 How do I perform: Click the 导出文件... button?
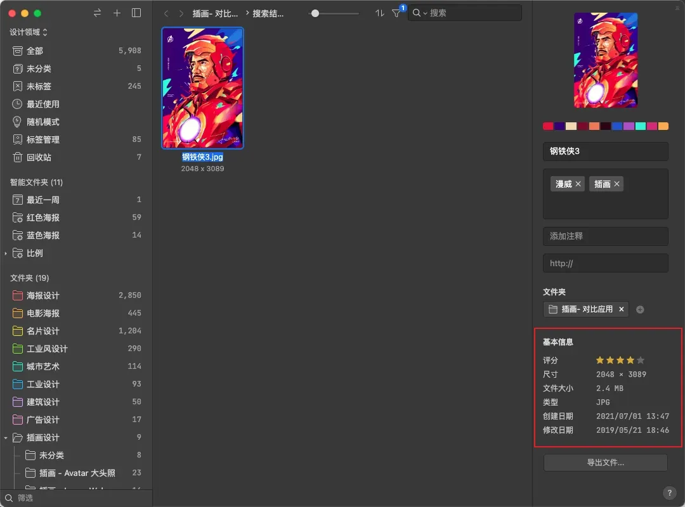606,463
